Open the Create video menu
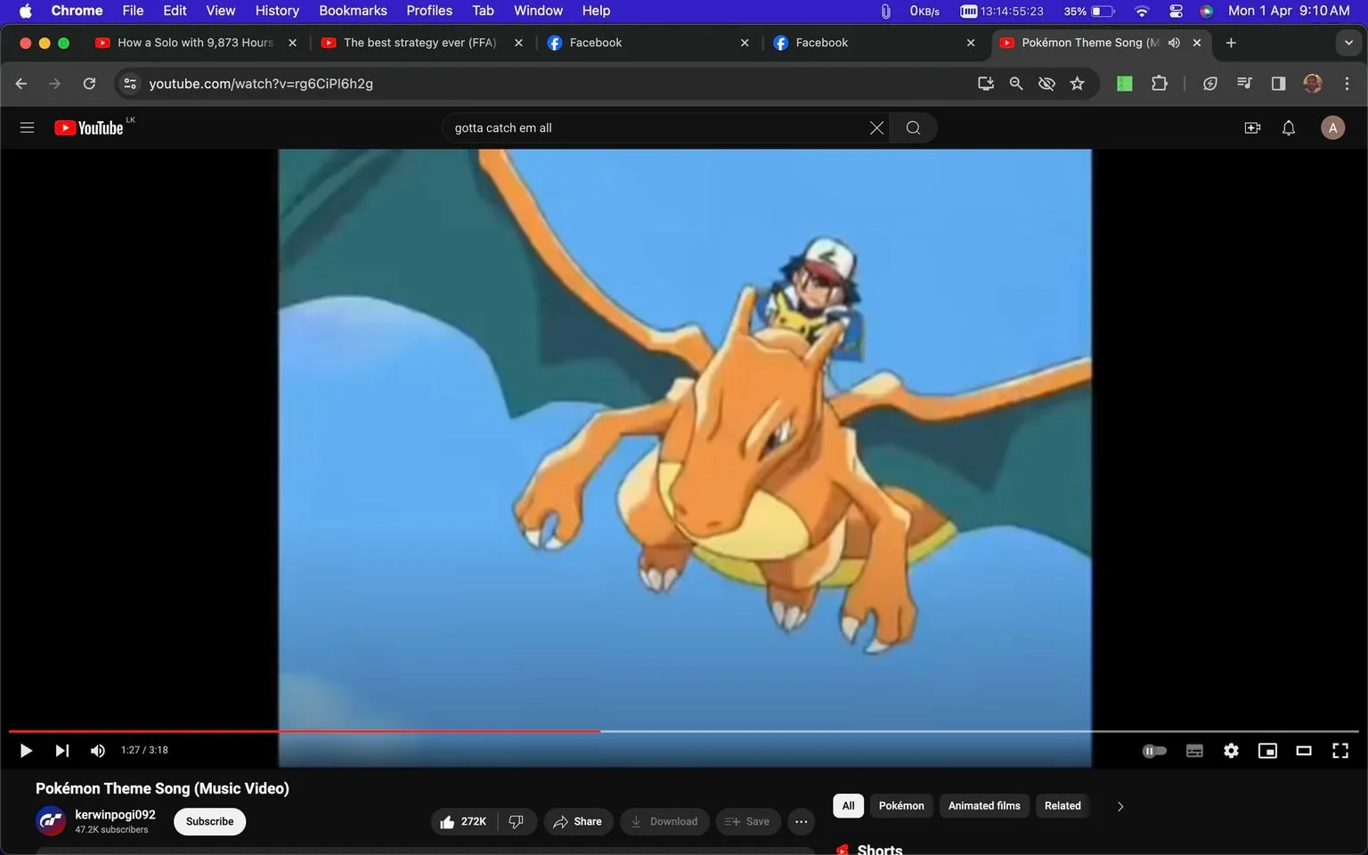Image resolution: width=1368 pixels, height=855 pixels. pos(1252,127)
